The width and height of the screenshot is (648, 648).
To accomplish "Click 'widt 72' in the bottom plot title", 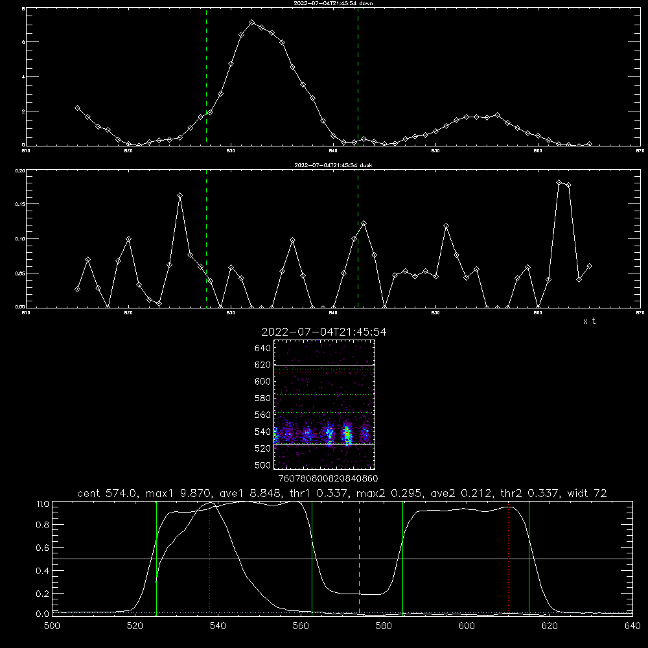I will (587, 493).
